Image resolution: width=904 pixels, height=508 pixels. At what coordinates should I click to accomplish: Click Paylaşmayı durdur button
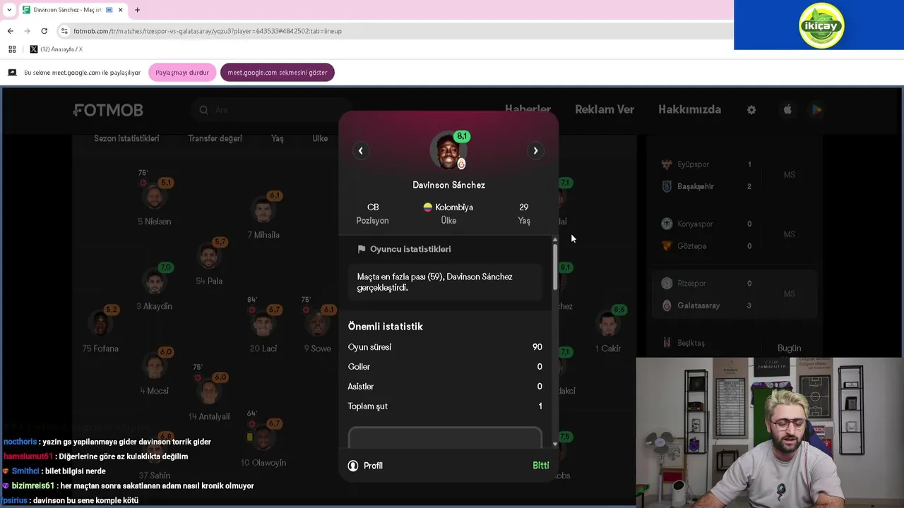tap(182, 73)
